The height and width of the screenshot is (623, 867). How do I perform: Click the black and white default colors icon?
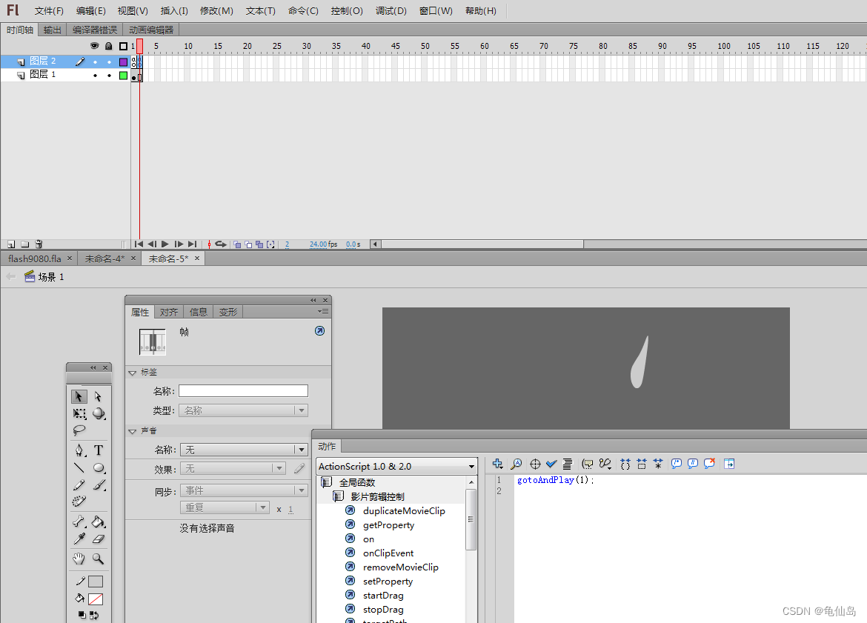(82, 615)
